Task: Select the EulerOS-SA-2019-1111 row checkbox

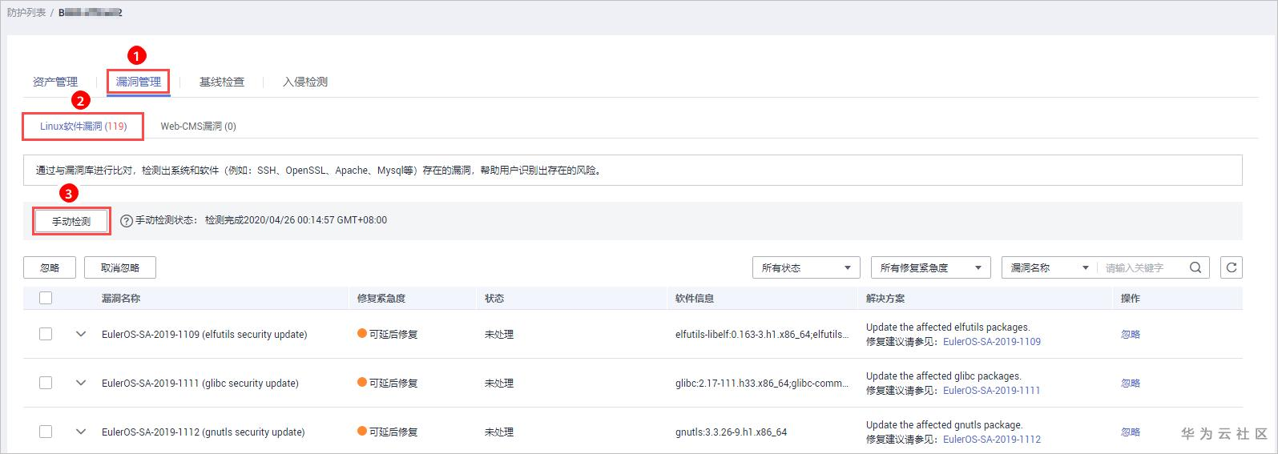Action: (46, 383)
